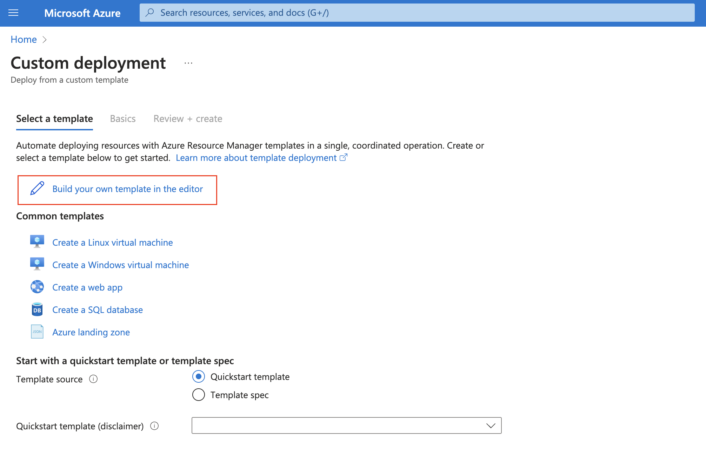This screenshot has width=706, height=457.
Task: Click the external link icon after Learn more
Action: [x=344, y=157]
